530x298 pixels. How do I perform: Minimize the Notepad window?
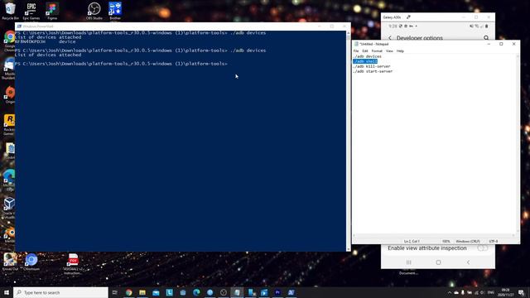pos(489,44)
